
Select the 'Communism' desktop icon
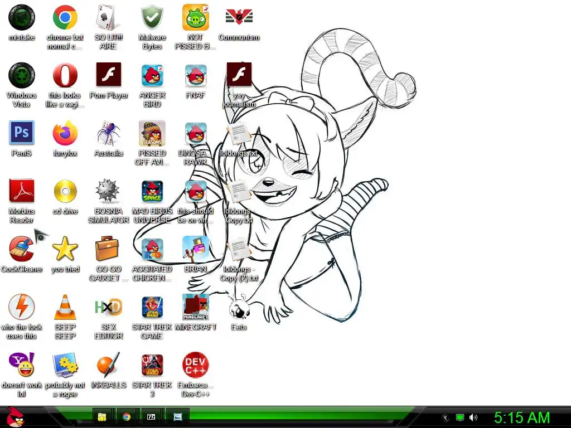point(239,17)
